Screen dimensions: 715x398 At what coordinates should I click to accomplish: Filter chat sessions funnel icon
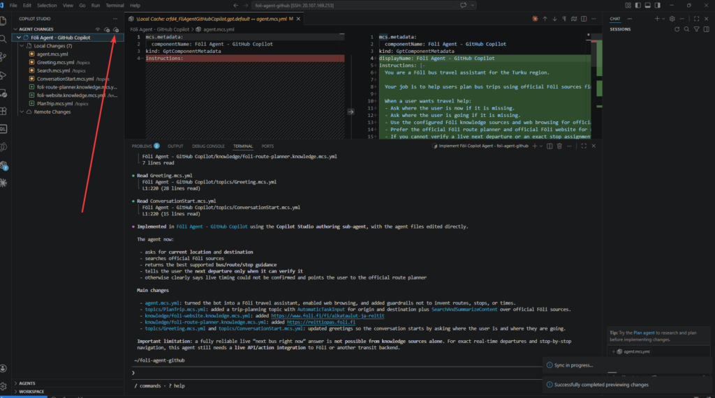[696, 29]
